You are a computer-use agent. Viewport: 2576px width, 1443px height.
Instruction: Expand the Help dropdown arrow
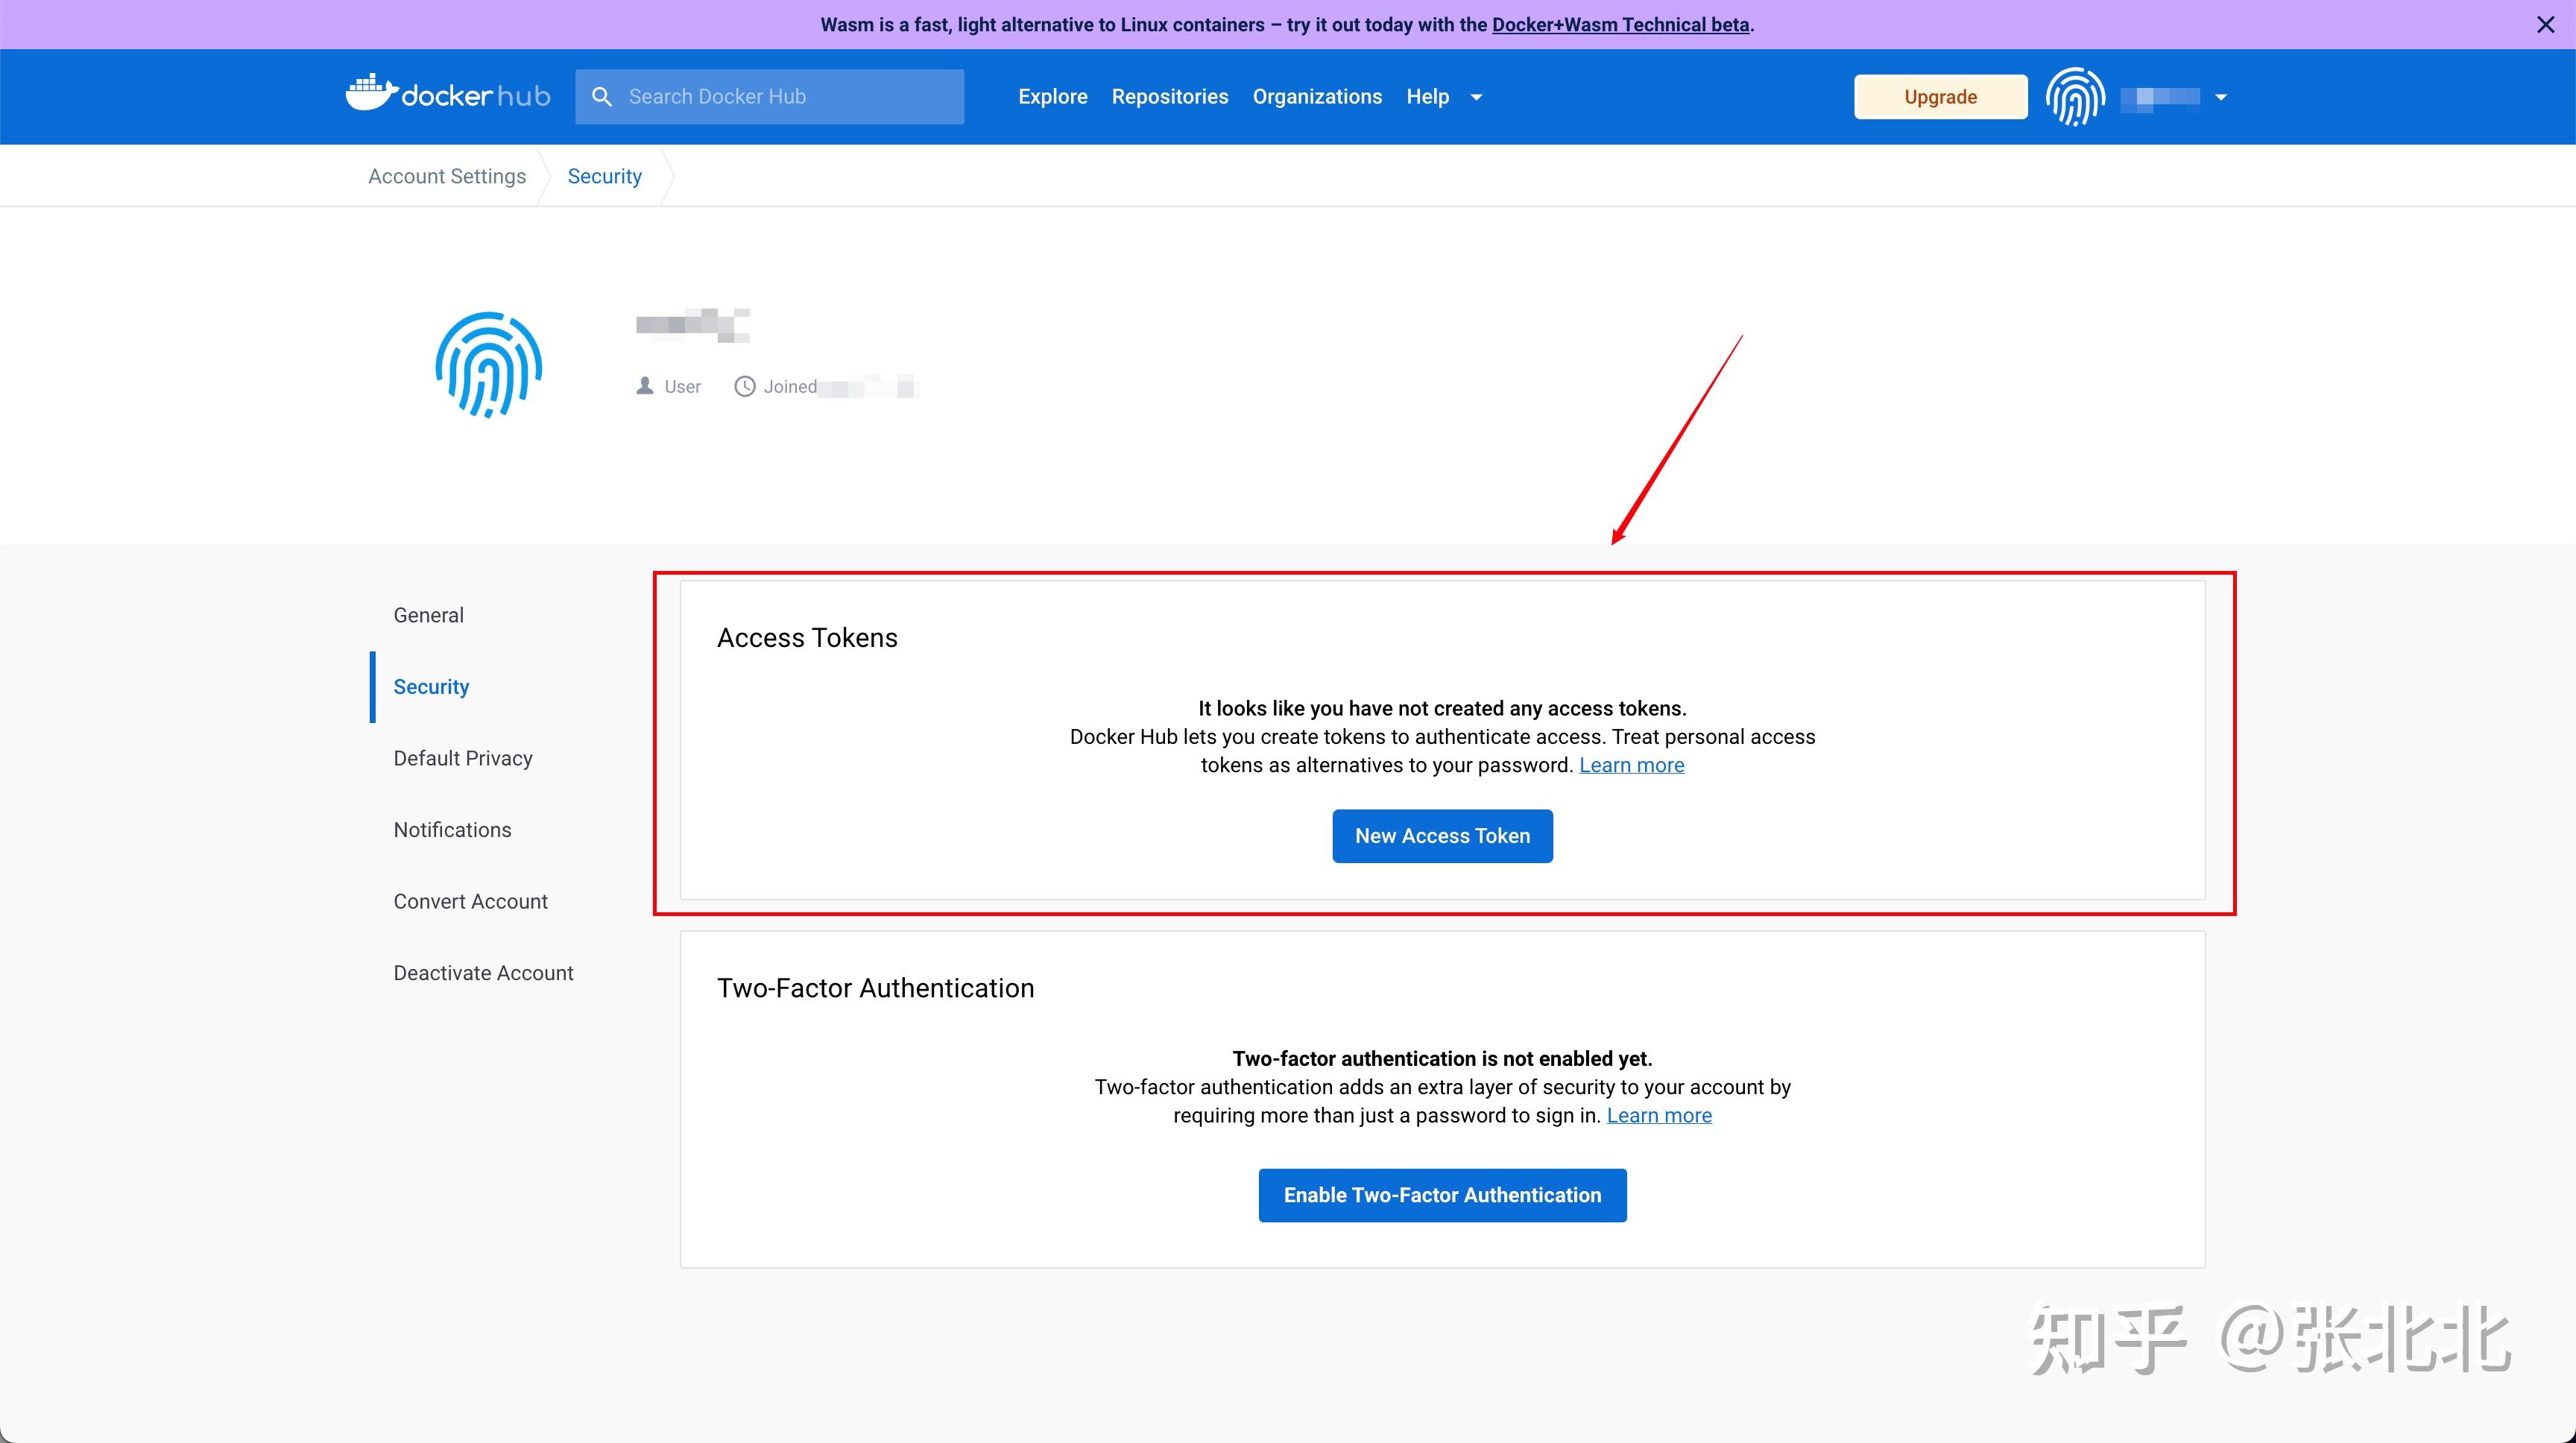coord(1476,97)
